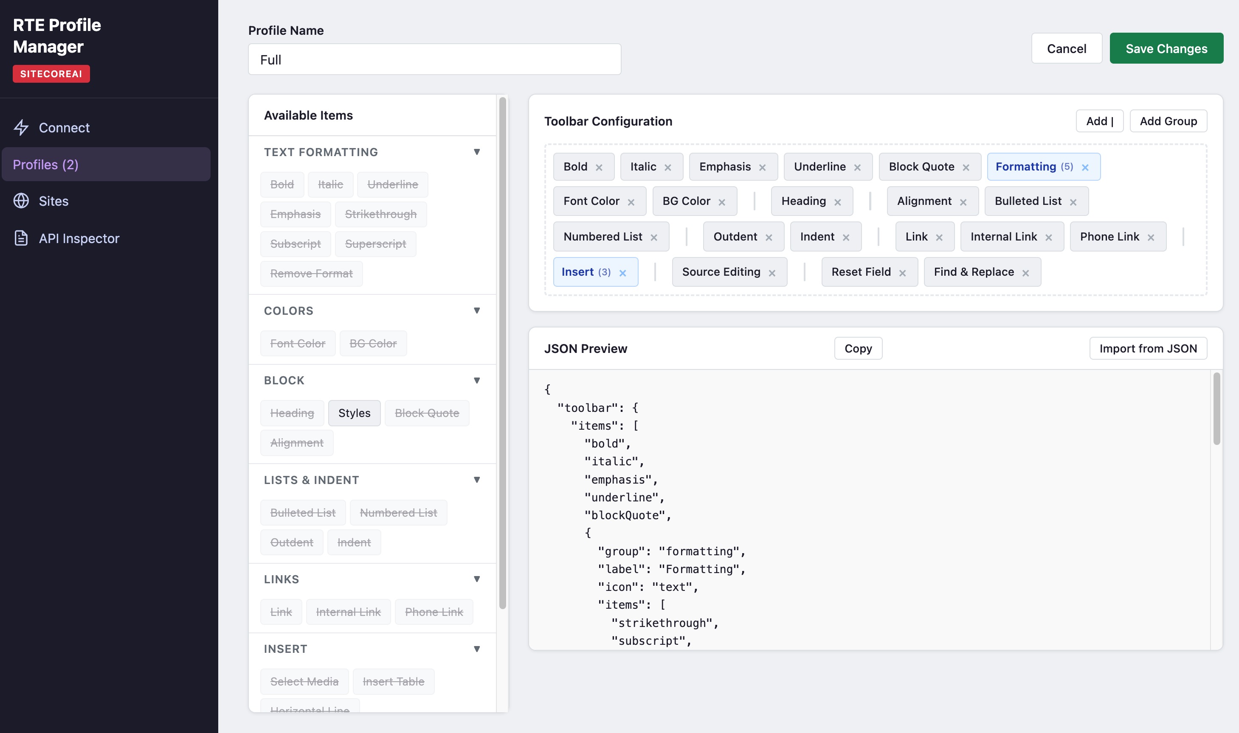Click Import from JSON
The height and width of the screenshot is (733, 1239).
pos(1148,348)
